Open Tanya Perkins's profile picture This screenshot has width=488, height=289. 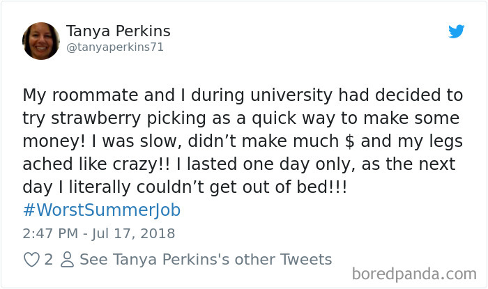tap(41, 41)
